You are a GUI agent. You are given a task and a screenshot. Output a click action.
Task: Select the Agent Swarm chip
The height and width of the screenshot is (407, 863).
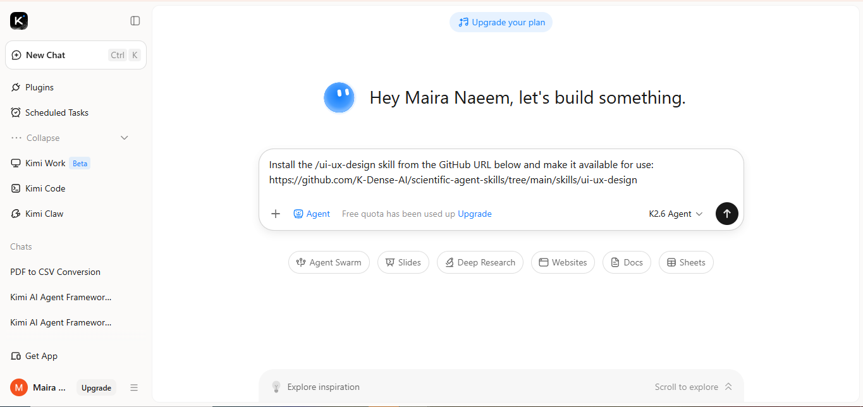coord(329,262)
